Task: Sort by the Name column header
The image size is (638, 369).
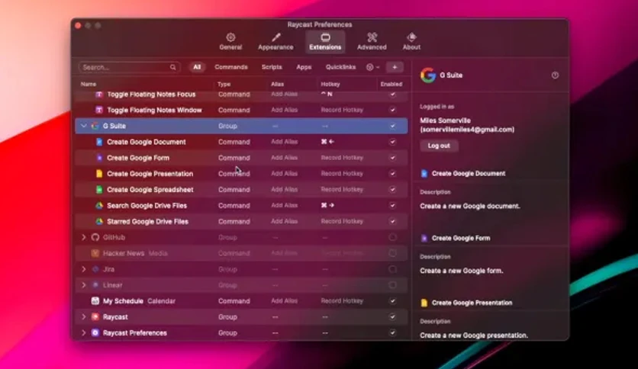Action: point(89,84)
